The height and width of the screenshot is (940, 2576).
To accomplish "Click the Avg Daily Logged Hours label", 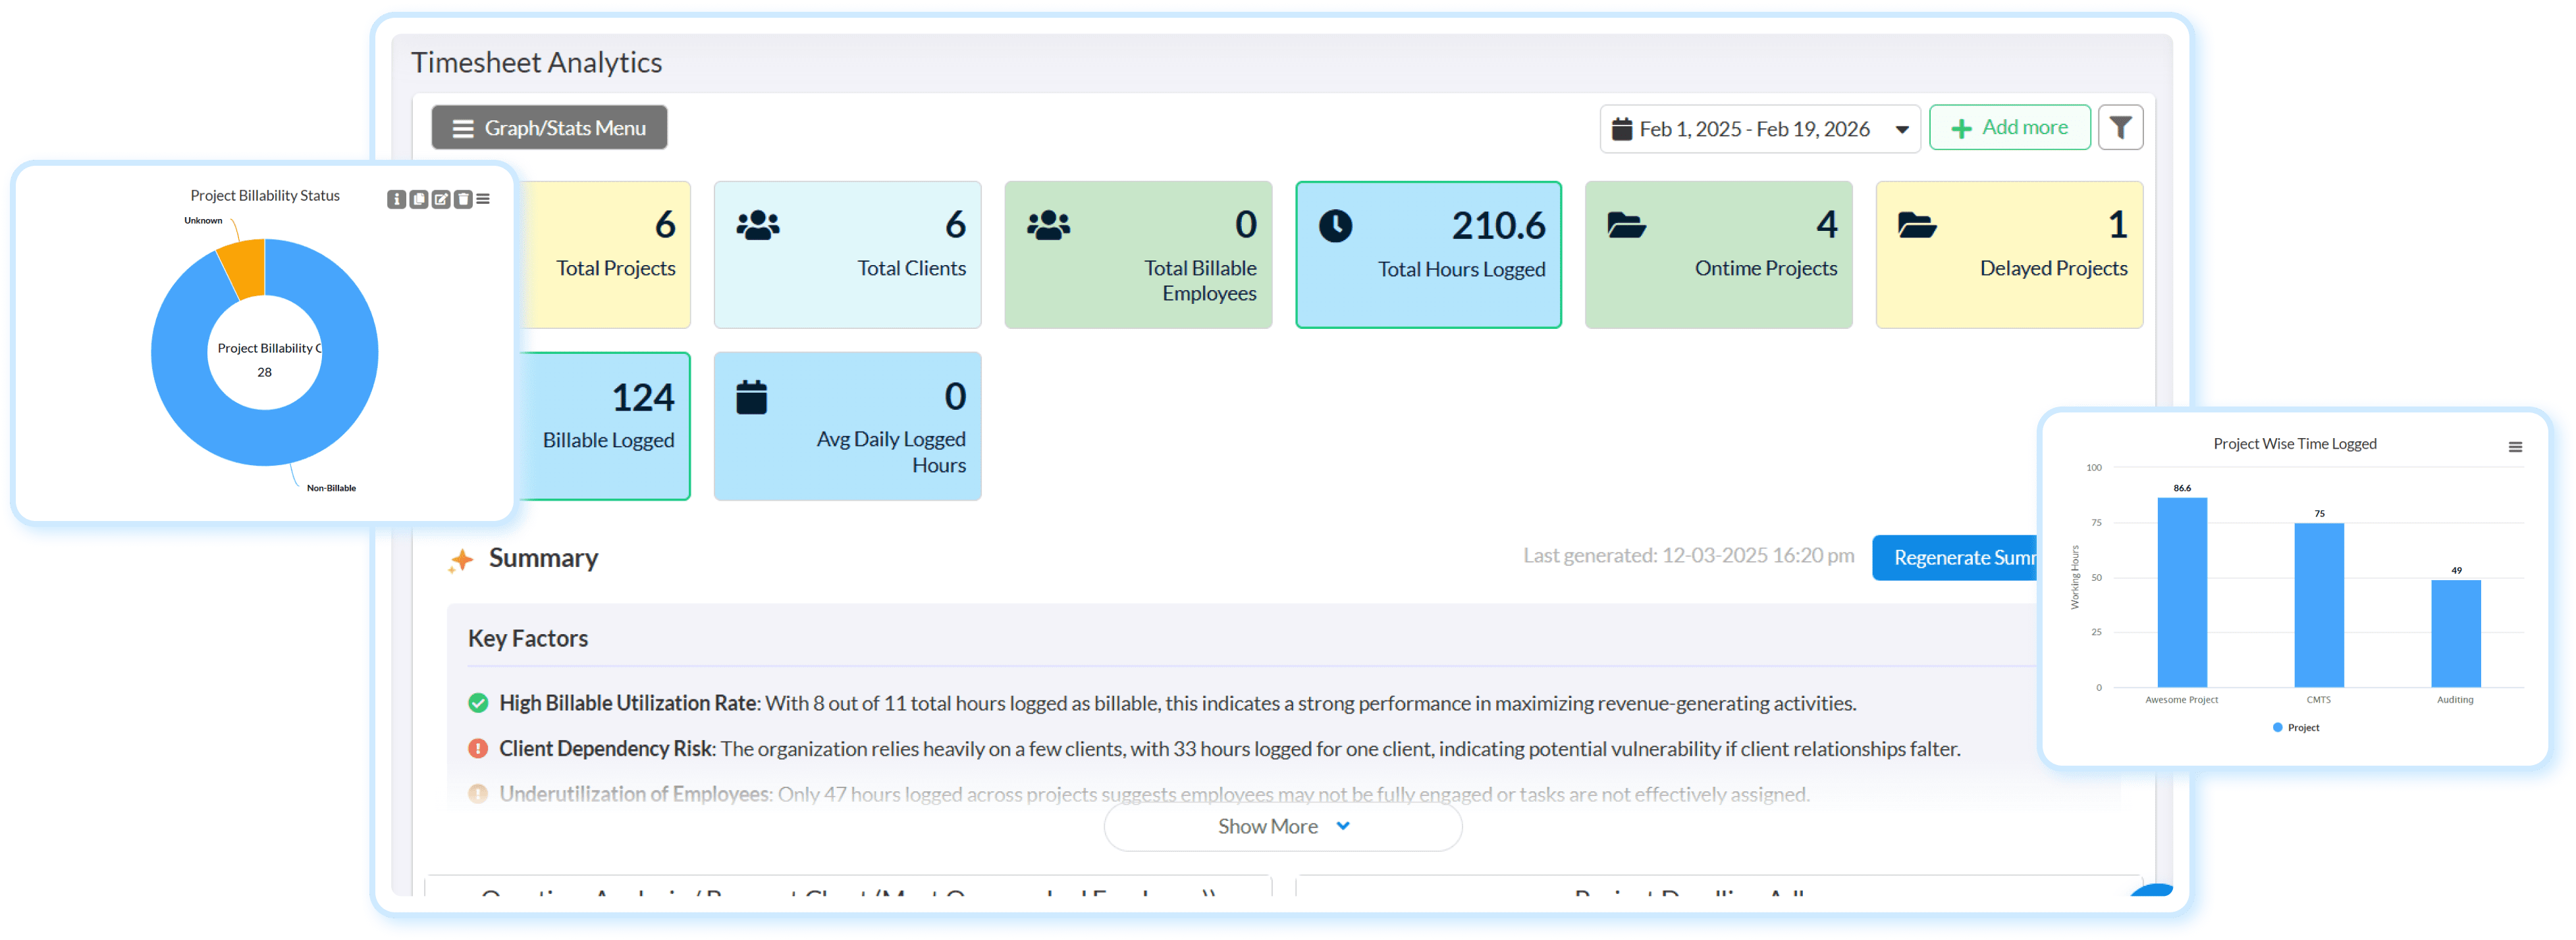I will coord(890,453).
